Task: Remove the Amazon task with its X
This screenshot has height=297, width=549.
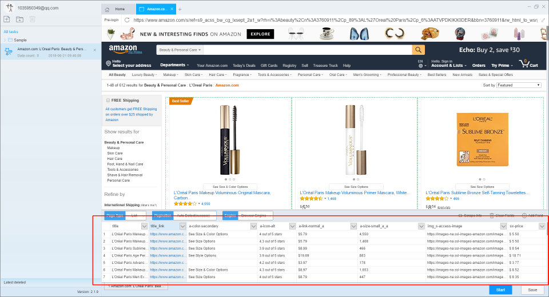Action: 94,50
